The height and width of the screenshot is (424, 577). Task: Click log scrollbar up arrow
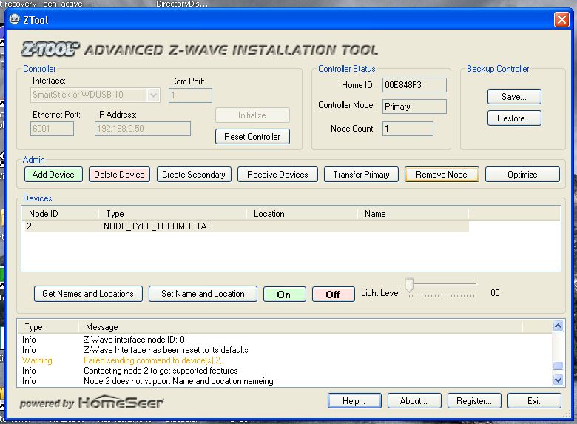pos(558,326)
